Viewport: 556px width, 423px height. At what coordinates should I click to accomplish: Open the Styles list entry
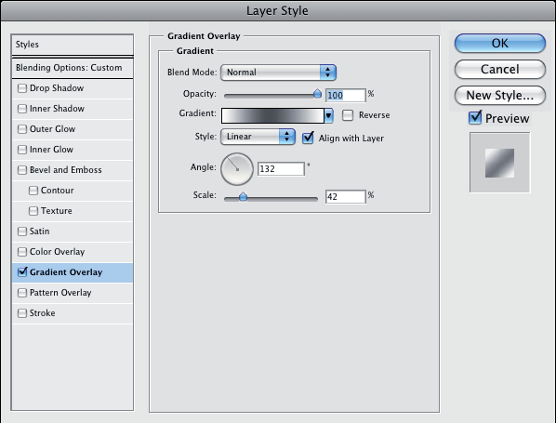[x=73, y=45]
